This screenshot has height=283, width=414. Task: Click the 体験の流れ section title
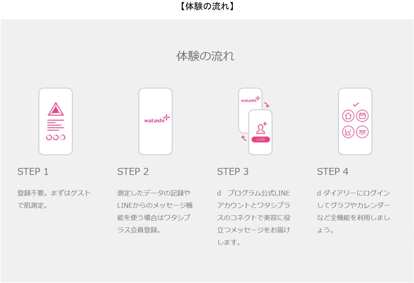pos(205,56)
